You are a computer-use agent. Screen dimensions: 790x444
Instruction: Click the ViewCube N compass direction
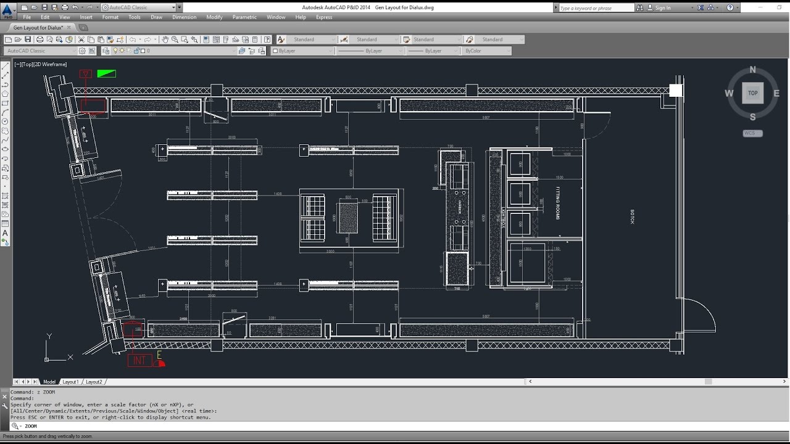pos(752,70)
